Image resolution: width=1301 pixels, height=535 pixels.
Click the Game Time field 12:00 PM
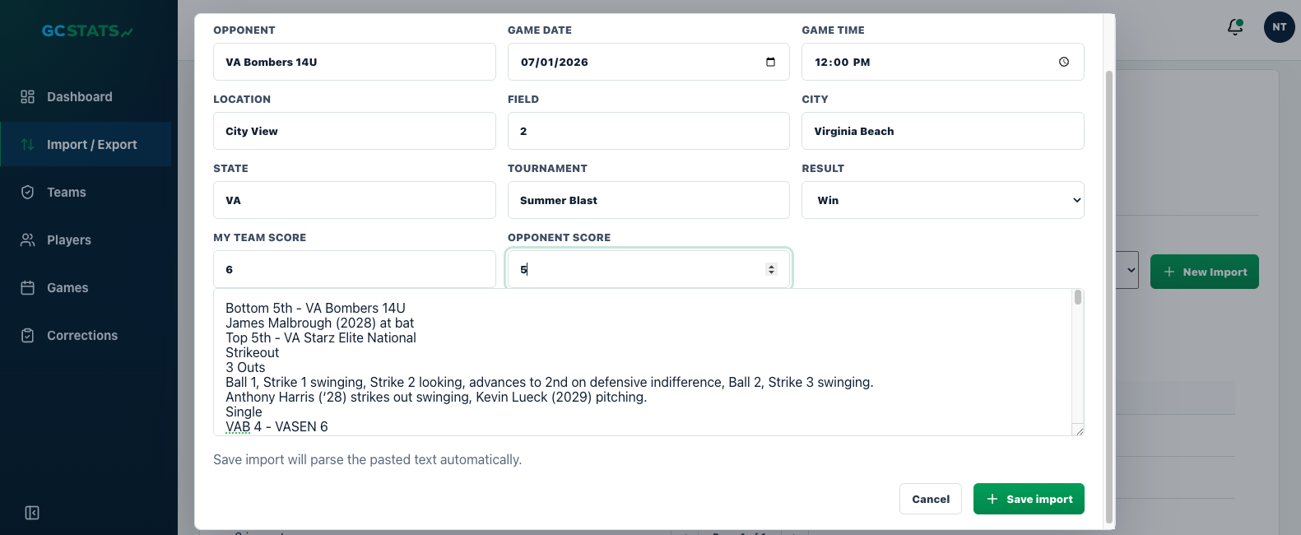943,62
